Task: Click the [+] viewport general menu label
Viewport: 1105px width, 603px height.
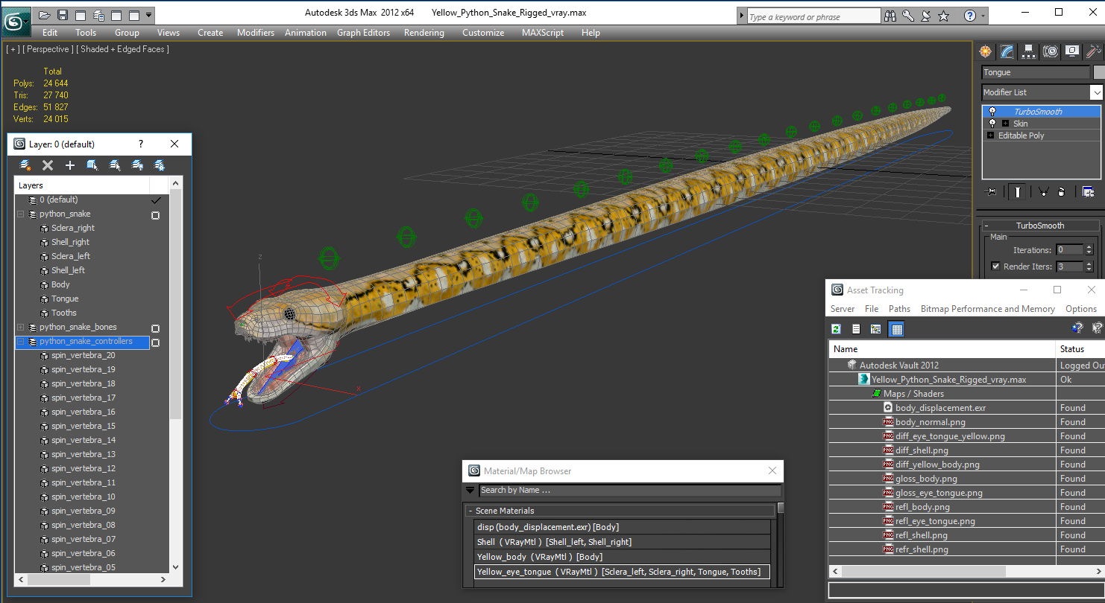Action: [x=13, y=49]
